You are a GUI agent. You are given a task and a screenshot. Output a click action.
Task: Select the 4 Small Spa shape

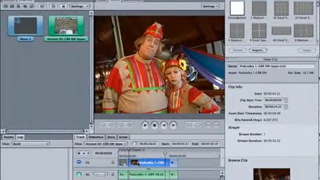(x=259, y=30)
